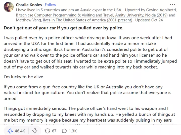Open comments via the speech bubble icon
The width and height of the screenshot is (181, 135).
pyautogui.click(x=64, y=131)
